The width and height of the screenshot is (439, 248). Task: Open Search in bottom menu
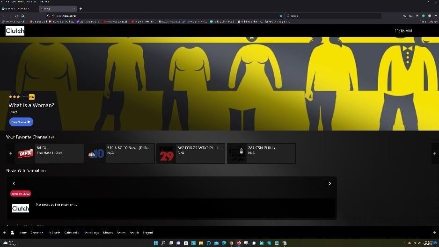click(x=134, y=233)
